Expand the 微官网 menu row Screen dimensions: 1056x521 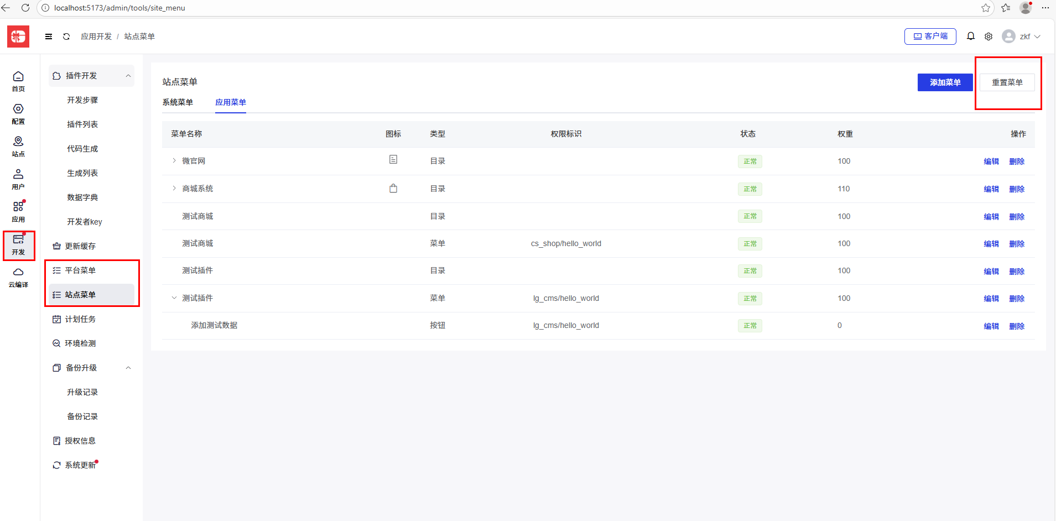click(174, 161)
